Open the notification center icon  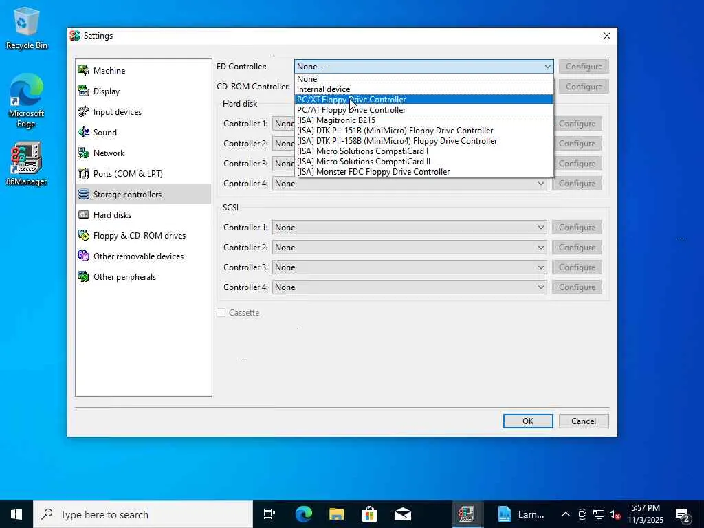(683, 514)
